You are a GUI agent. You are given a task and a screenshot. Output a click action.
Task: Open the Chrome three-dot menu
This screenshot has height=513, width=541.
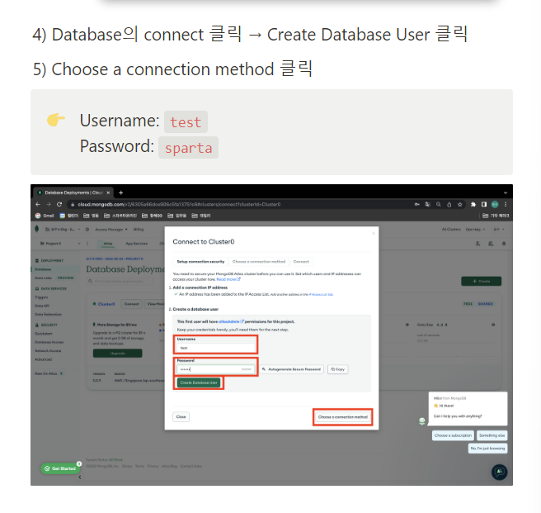[x=506, y=204]
